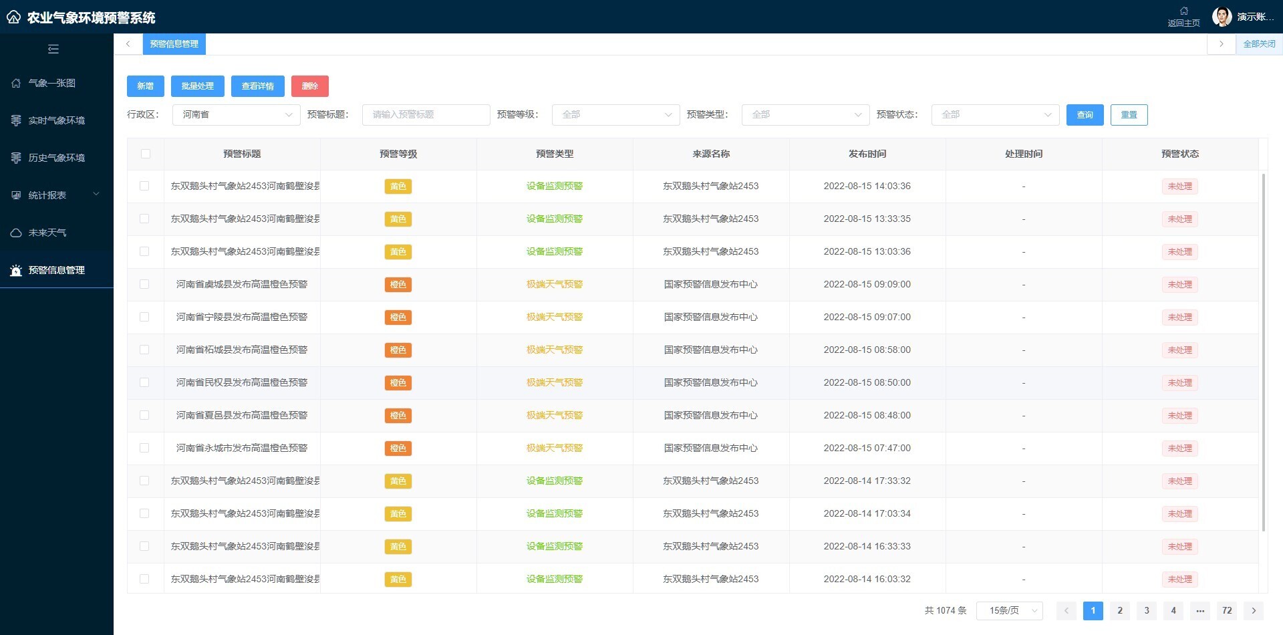1283x635 pixels.
Task: Collapse the sidebar using the hamburger icon
Action: pyautogui.click(x=53, y=49)
